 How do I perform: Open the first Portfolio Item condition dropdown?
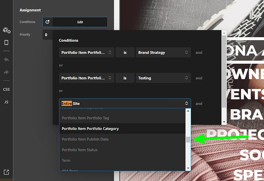[x=86, y=52]
